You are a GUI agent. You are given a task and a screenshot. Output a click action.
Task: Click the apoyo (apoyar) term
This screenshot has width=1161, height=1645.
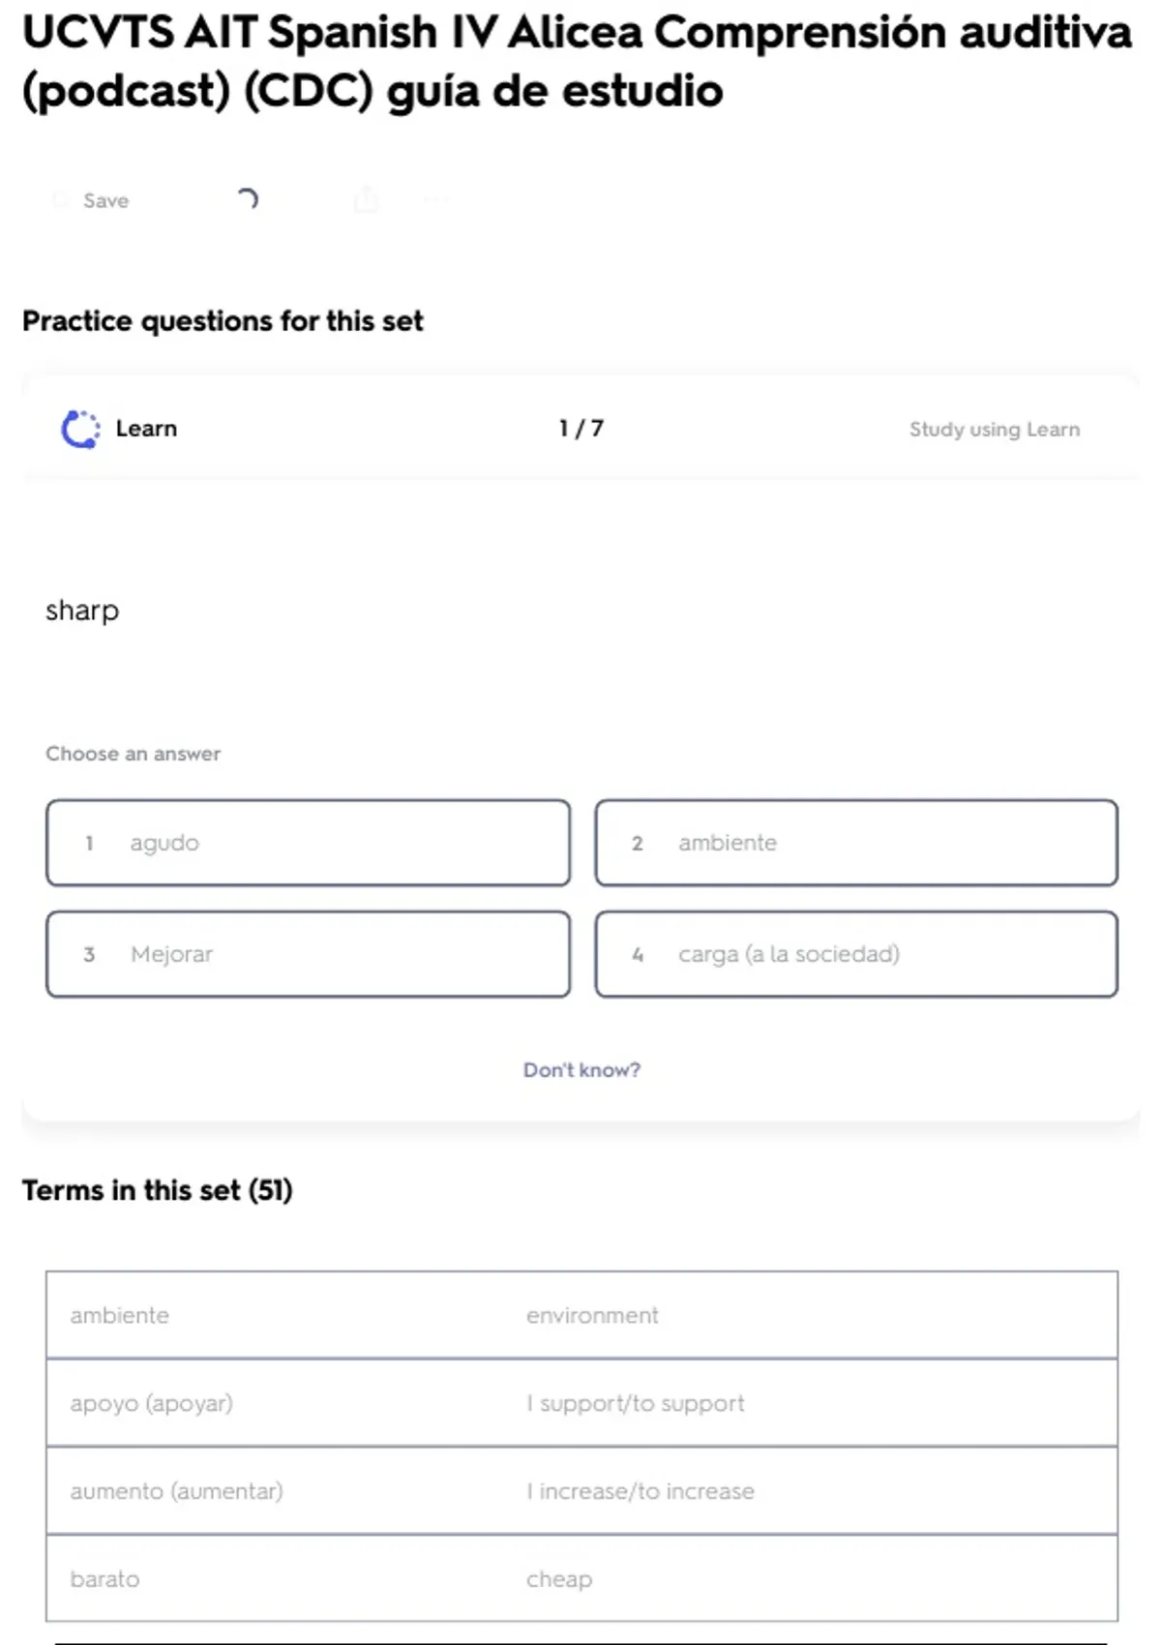click(151, 1403)
